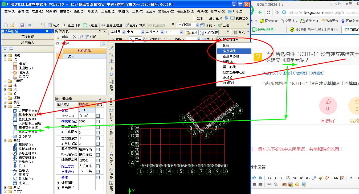The image size is (359, 194).
Task: Click the save disk icon
Action: click(22, 25)
